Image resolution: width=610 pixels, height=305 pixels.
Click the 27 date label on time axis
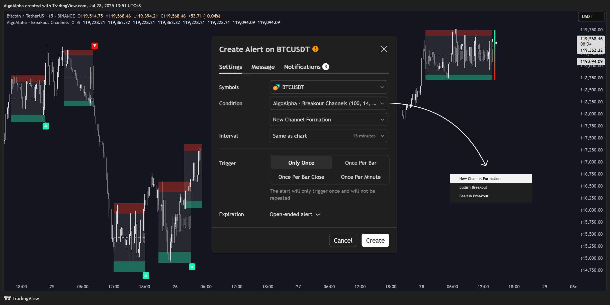click(298, 287)
